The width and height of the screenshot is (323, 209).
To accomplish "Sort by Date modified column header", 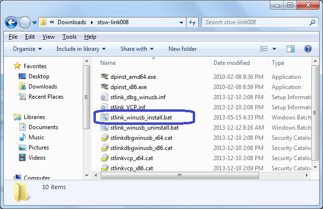I will (231, 63).
